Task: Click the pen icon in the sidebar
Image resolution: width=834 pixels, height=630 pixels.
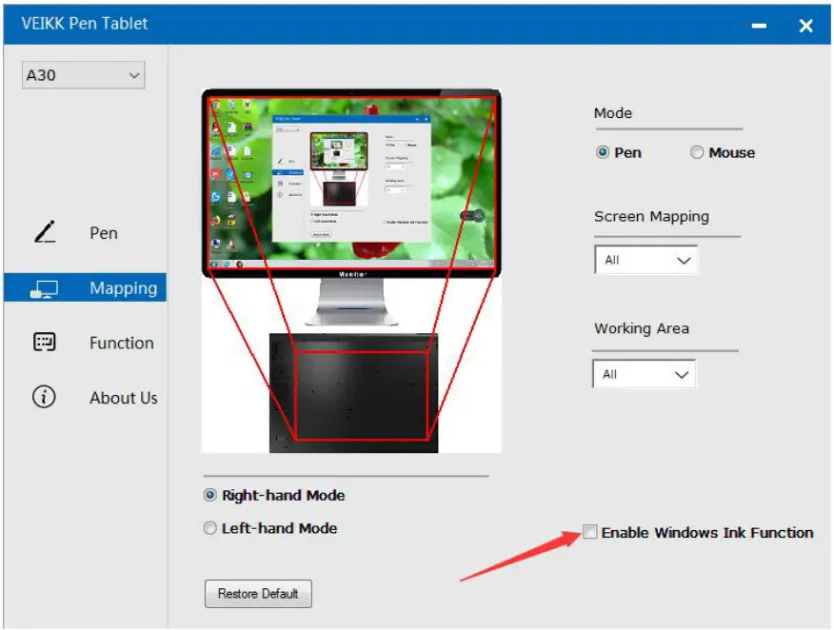Action: [45, 232]
